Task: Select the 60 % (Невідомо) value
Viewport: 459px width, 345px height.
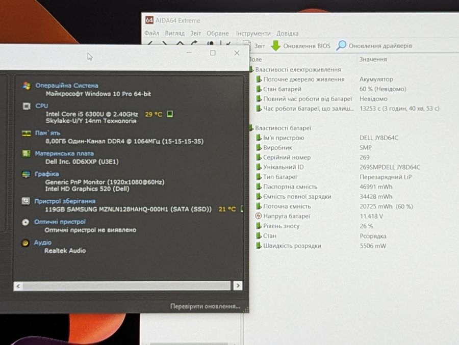Action: pos(382,89)
